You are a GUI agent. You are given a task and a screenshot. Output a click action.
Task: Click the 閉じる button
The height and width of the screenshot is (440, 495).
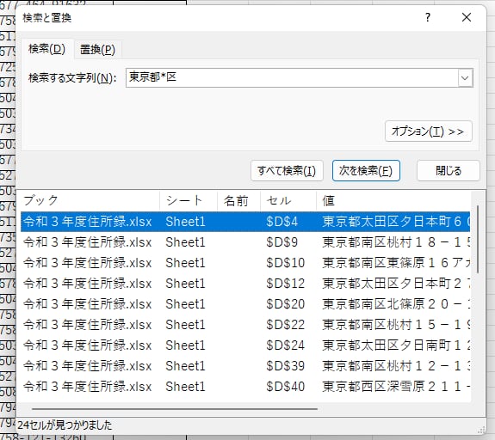449,170
